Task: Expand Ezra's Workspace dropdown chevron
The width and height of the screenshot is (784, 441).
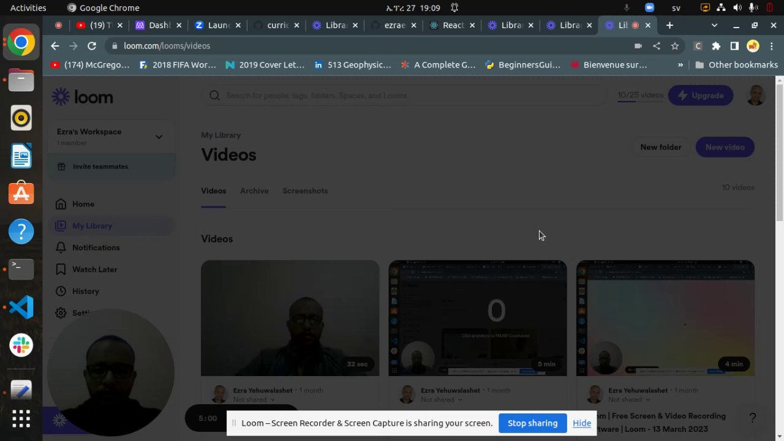Action: click(159, 137)
